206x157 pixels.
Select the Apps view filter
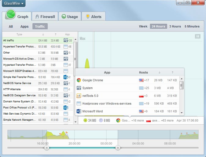coord(24,27)
